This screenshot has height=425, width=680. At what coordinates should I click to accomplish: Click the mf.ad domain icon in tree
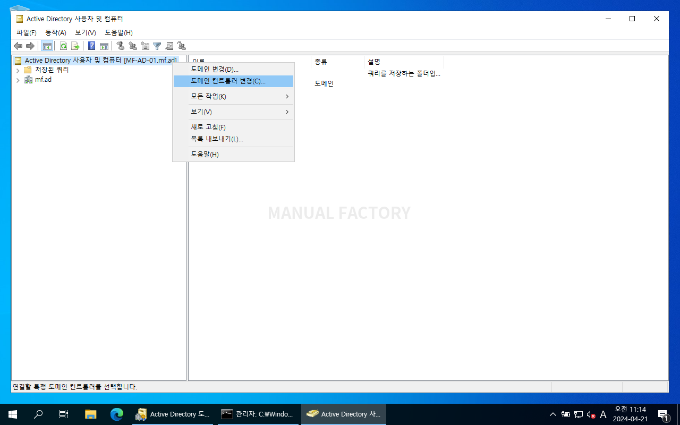[29, 80]
